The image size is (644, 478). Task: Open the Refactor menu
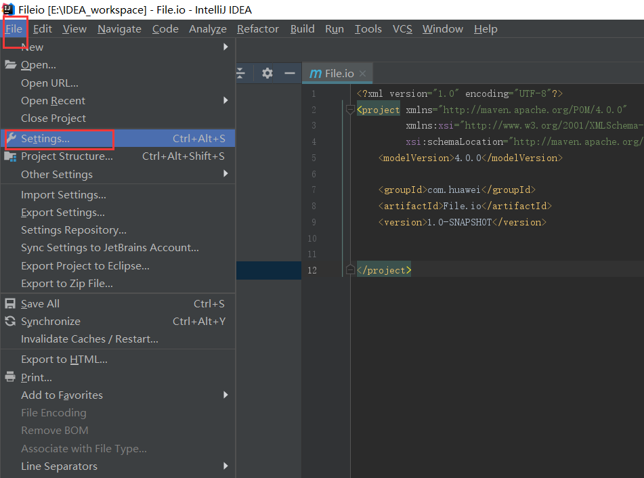(258, 28)
